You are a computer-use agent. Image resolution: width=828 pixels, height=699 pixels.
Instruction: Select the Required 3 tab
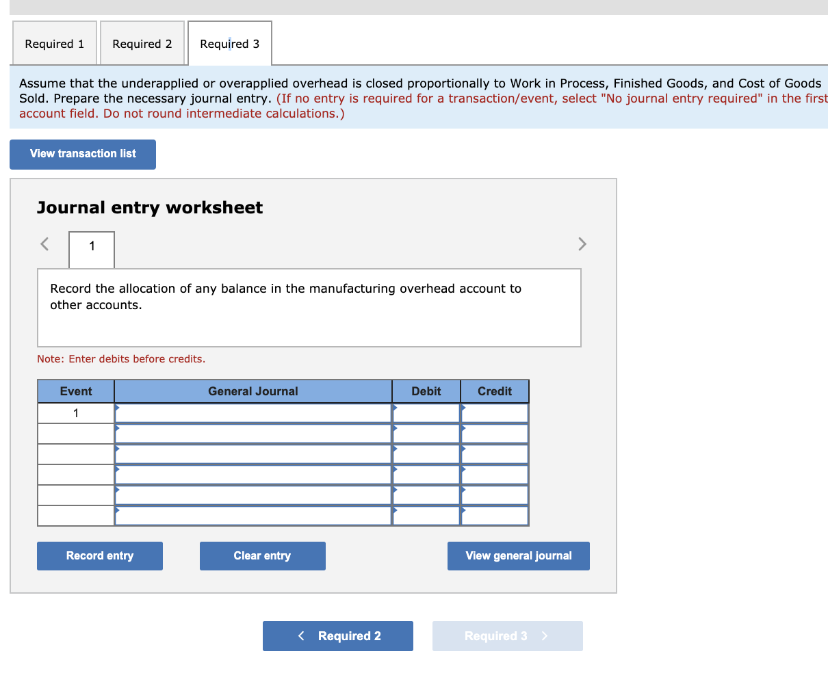[229, 43]
